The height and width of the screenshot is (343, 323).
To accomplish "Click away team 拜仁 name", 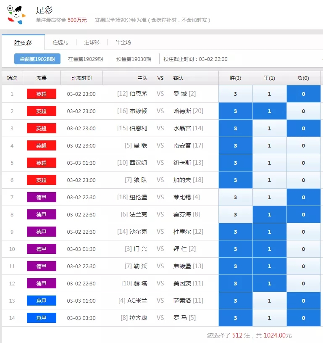I will point(180,249).
